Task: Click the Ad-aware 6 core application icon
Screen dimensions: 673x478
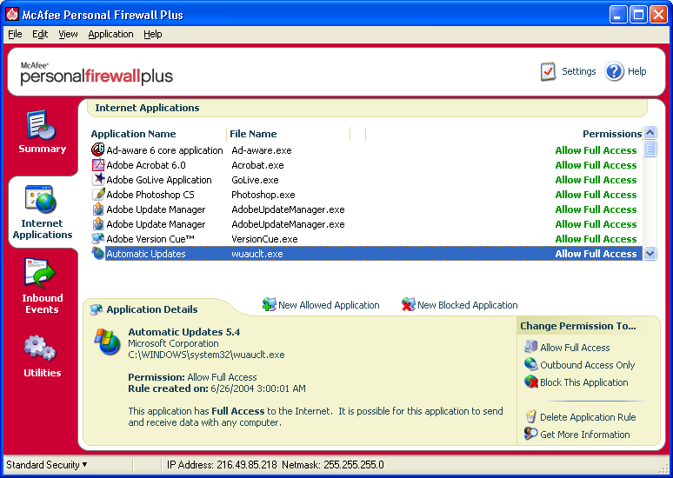Action: (98, 149)
